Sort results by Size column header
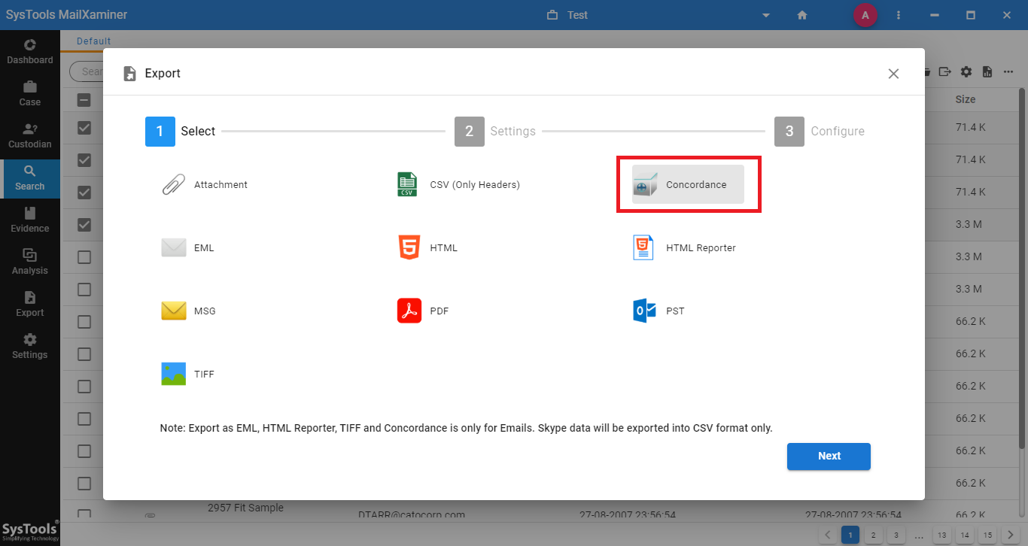 (966, 99)
